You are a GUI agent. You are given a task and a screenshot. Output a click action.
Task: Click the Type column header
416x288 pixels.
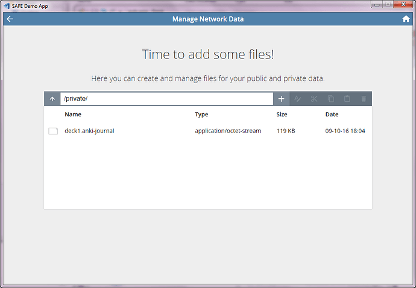(201, 114)
